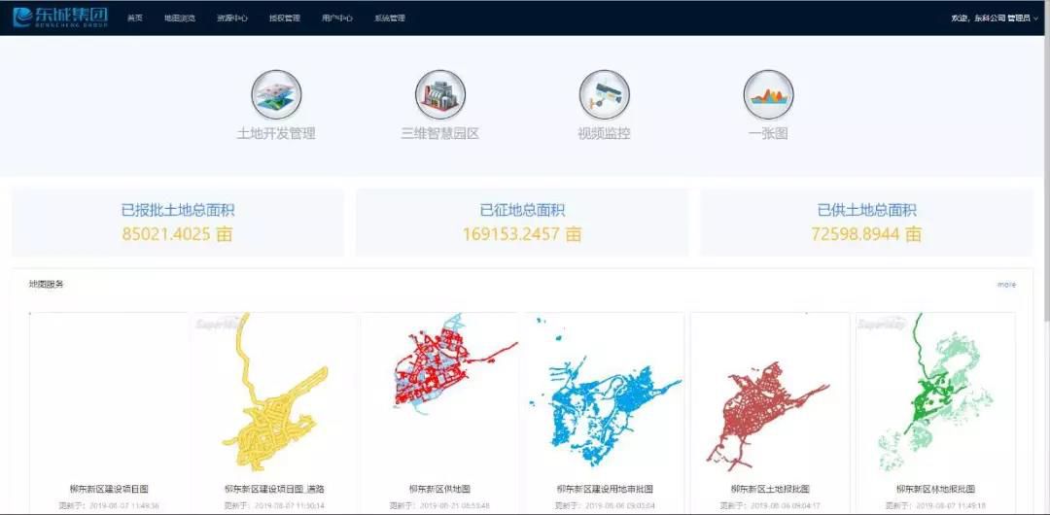Open the 地图浏览 menu item
Screen dimensions: 1050x515
pos(180,18)
